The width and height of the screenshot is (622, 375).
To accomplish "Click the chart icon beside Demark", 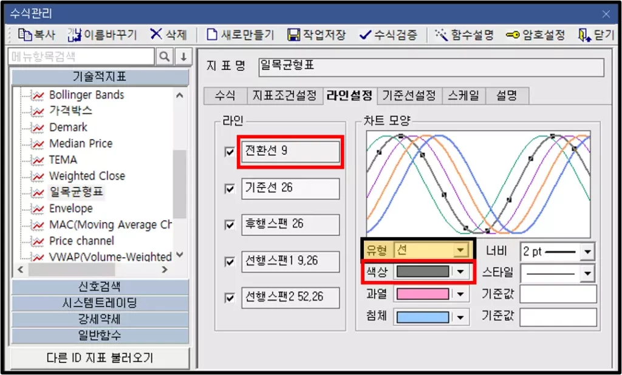I will tap(38, 128).
